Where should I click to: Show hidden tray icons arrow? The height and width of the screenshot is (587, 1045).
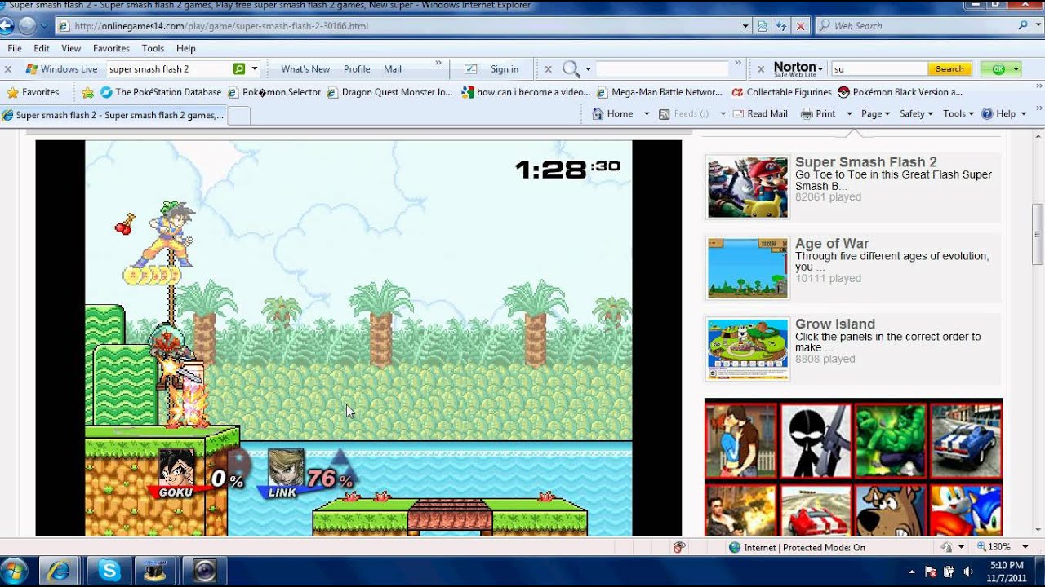point(912,572)
